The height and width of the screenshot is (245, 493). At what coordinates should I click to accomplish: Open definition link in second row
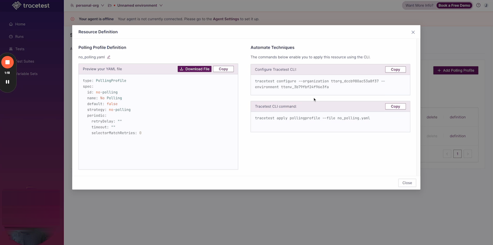pyautogui.click(x=458, y=136)
